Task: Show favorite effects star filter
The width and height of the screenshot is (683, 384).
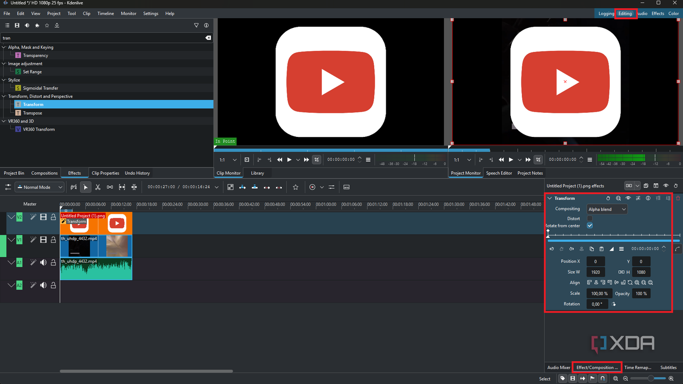Action: click(x=47, y=25)
